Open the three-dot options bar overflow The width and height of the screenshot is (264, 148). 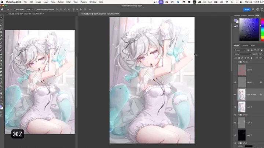tap(90, 10)
